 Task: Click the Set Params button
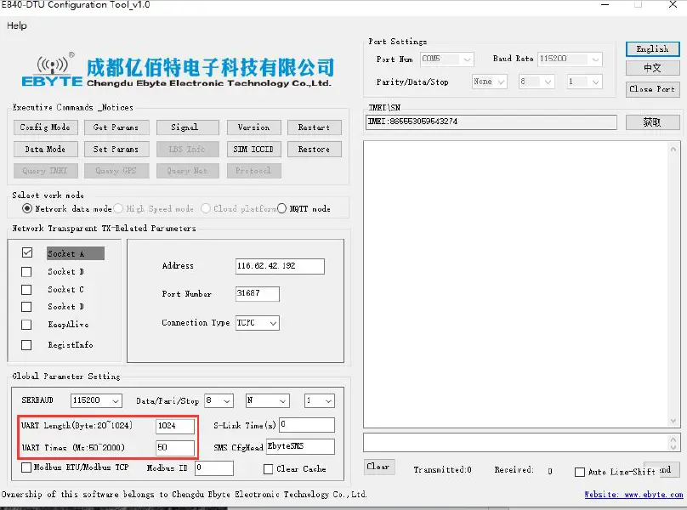pyautogui.click(x=116, y=149)
